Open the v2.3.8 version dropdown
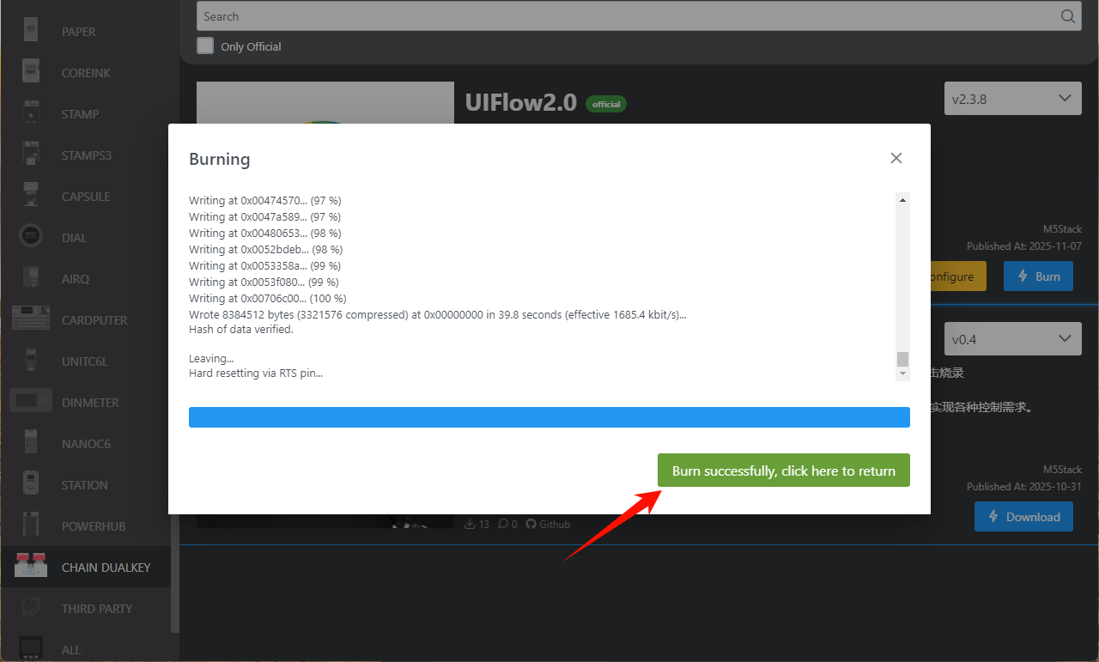This screenshot has width=1099, height=662. tap(1012, 99)
